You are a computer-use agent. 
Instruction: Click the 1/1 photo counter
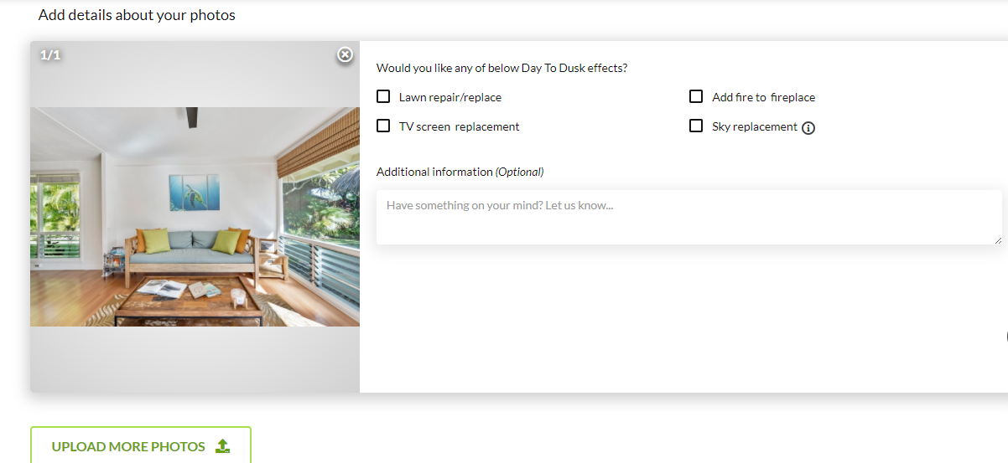tap(50, 55)
